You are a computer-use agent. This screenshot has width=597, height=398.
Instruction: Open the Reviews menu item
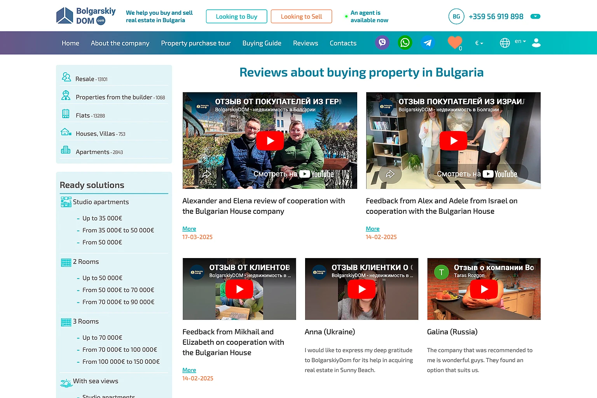pyautogui.click(x=305, y=43)
